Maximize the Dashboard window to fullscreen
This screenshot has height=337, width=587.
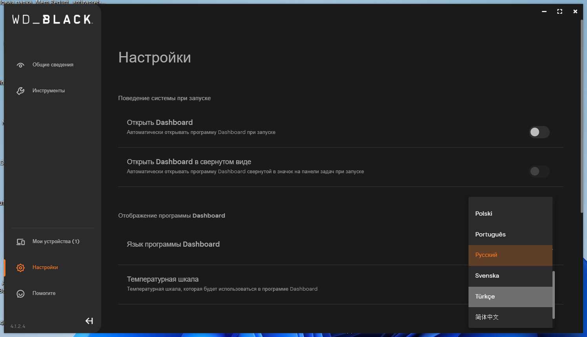click(x=560, y=11)
